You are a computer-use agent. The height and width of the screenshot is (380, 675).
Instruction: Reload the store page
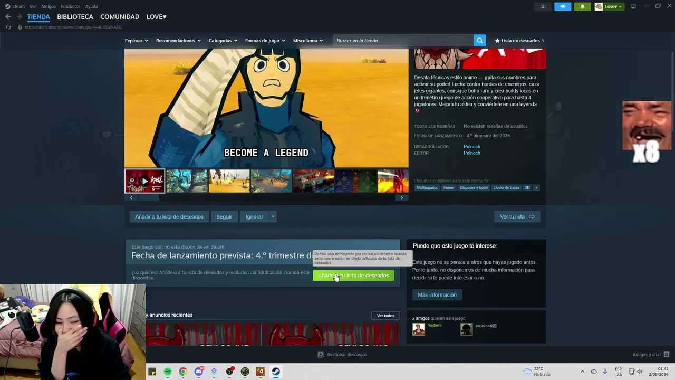tap(8, 27)
